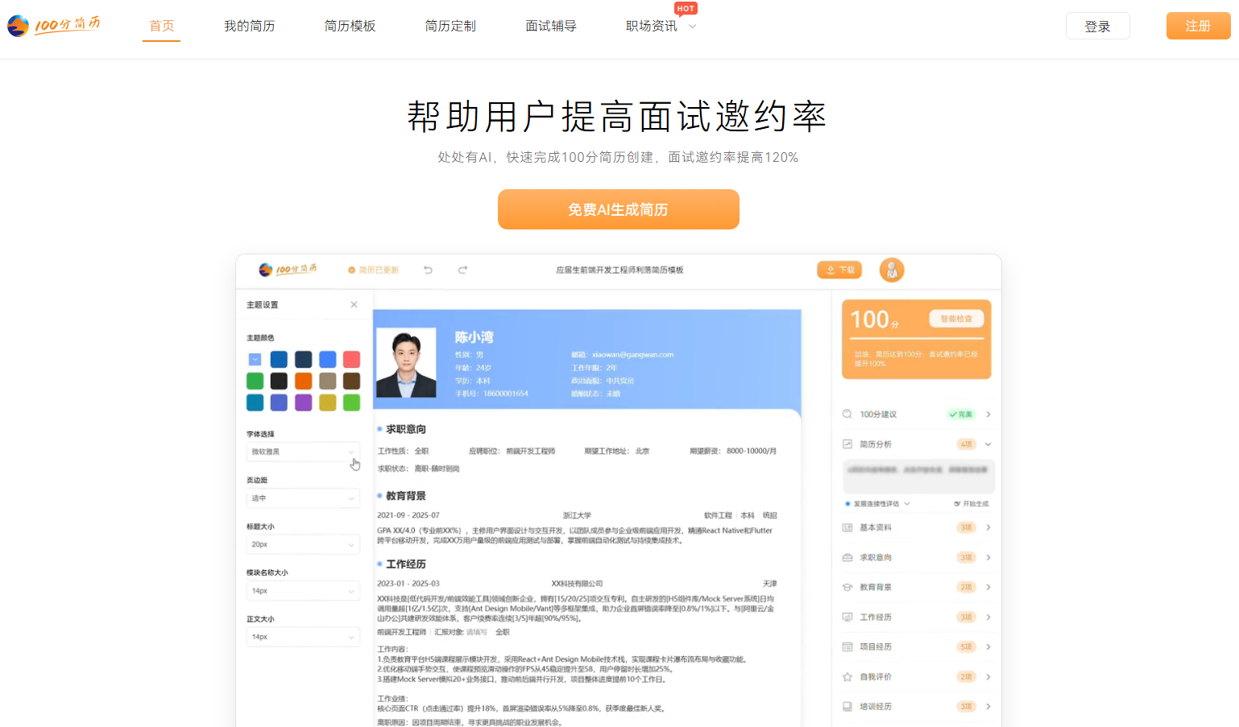Collapse the 简历分析 section chevron
Screen dimensions: 1239x727
point(988,444)
